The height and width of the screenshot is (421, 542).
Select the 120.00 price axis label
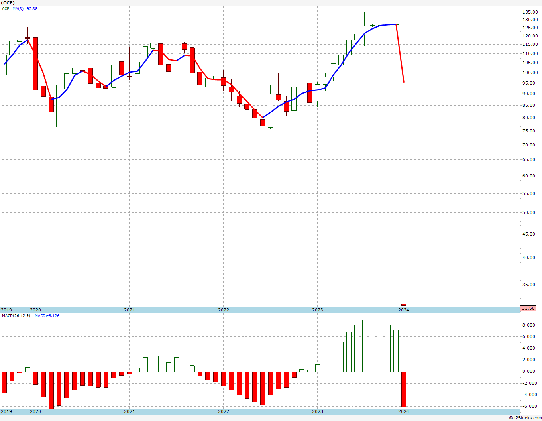click(530, 36)
